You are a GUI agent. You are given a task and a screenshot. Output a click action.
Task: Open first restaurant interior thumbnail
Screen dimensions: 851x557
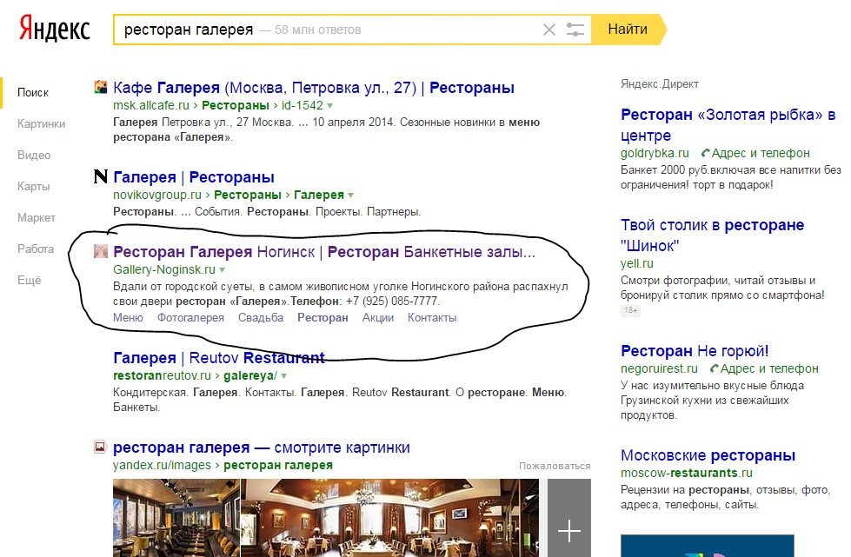pos(176,518)
